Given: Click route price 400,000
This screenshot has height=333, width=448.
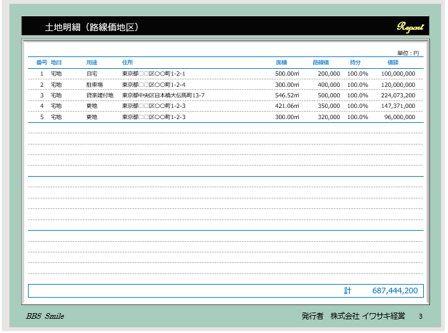Looking at the screenshot, I should [x=329, y=85].
